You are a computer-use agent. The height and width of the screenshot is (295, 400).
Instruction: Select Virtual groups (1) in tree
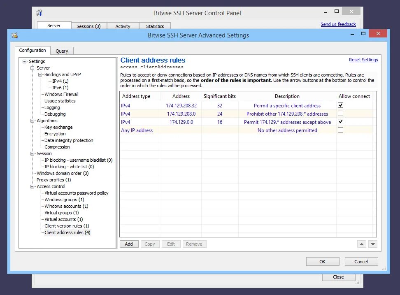pyautogui.click(x=61, y=213)
